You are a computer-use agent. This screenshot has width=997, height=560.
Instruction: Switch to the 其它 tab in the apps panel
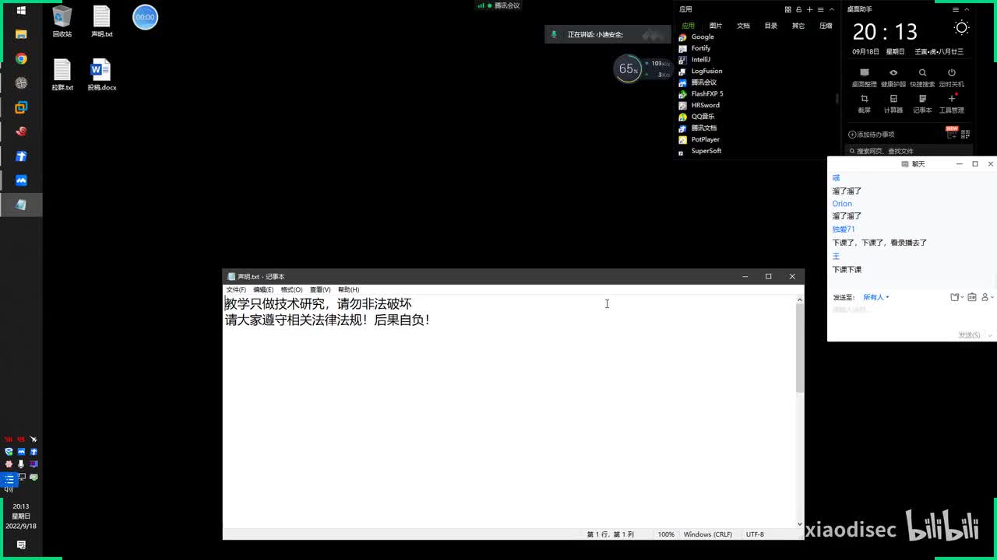[798, 26]
